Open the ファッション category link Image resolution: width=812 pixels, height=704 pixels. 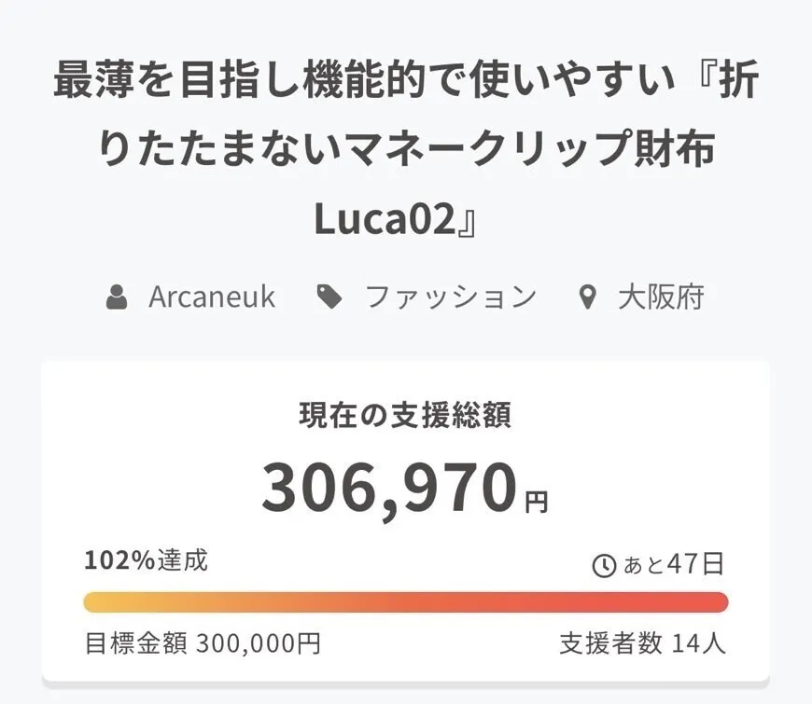[450, 297]
